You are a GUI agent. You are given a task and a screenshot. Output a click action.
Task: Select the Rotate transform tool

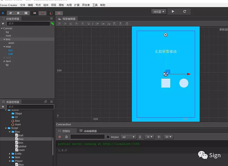pos(10,13)
